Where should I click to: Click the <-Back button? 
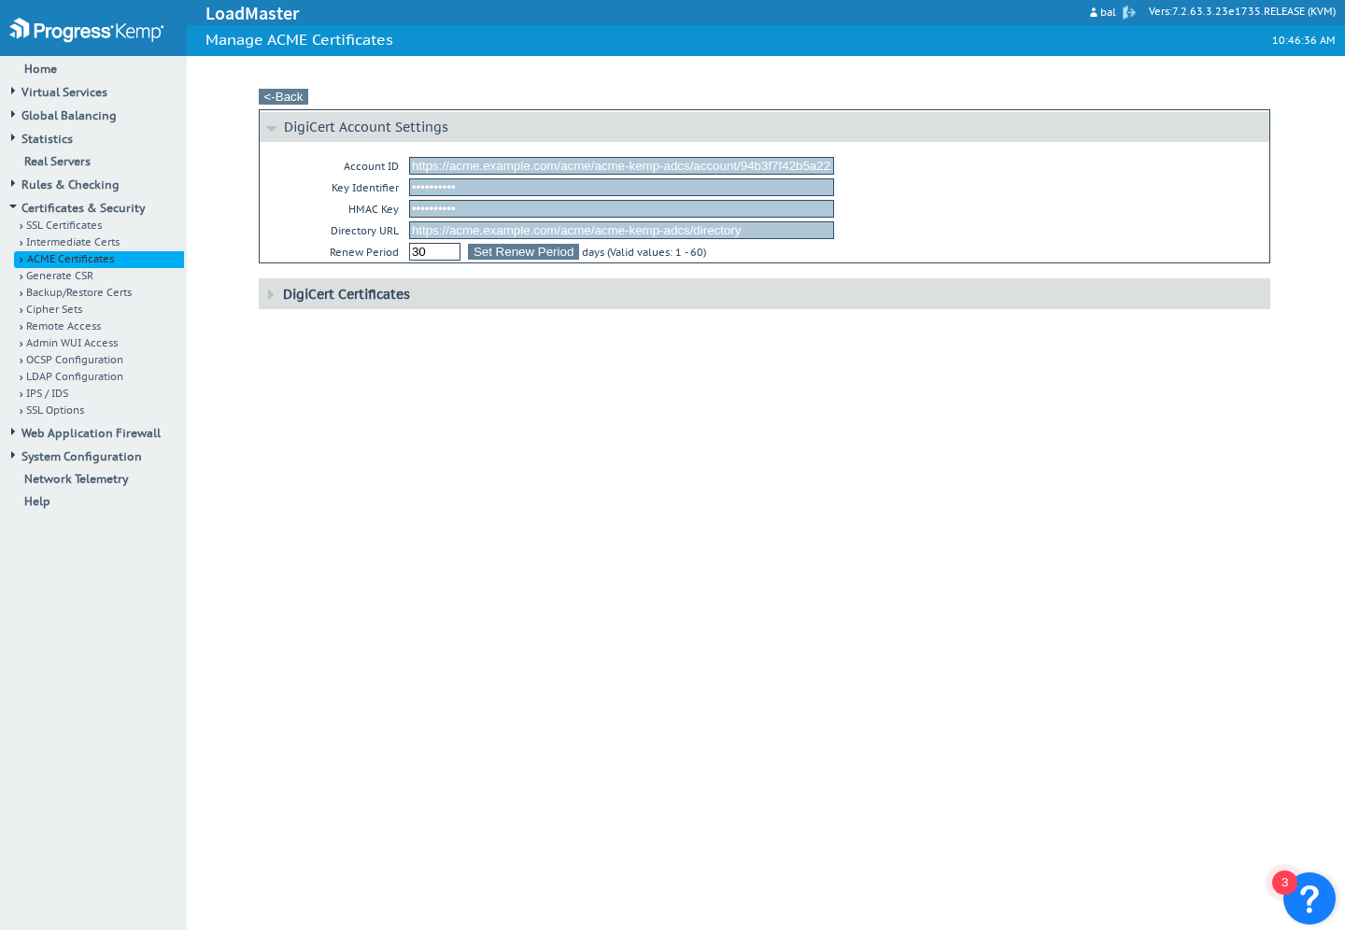click(x=283, y=97)
